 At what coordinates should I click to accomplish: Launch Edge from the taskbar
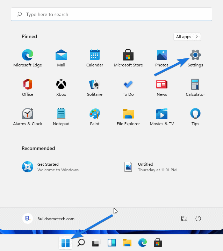[x=143, y=243]
